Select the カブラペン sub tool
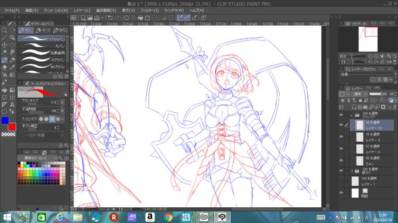The image size is (398, 223). point(42,60)
